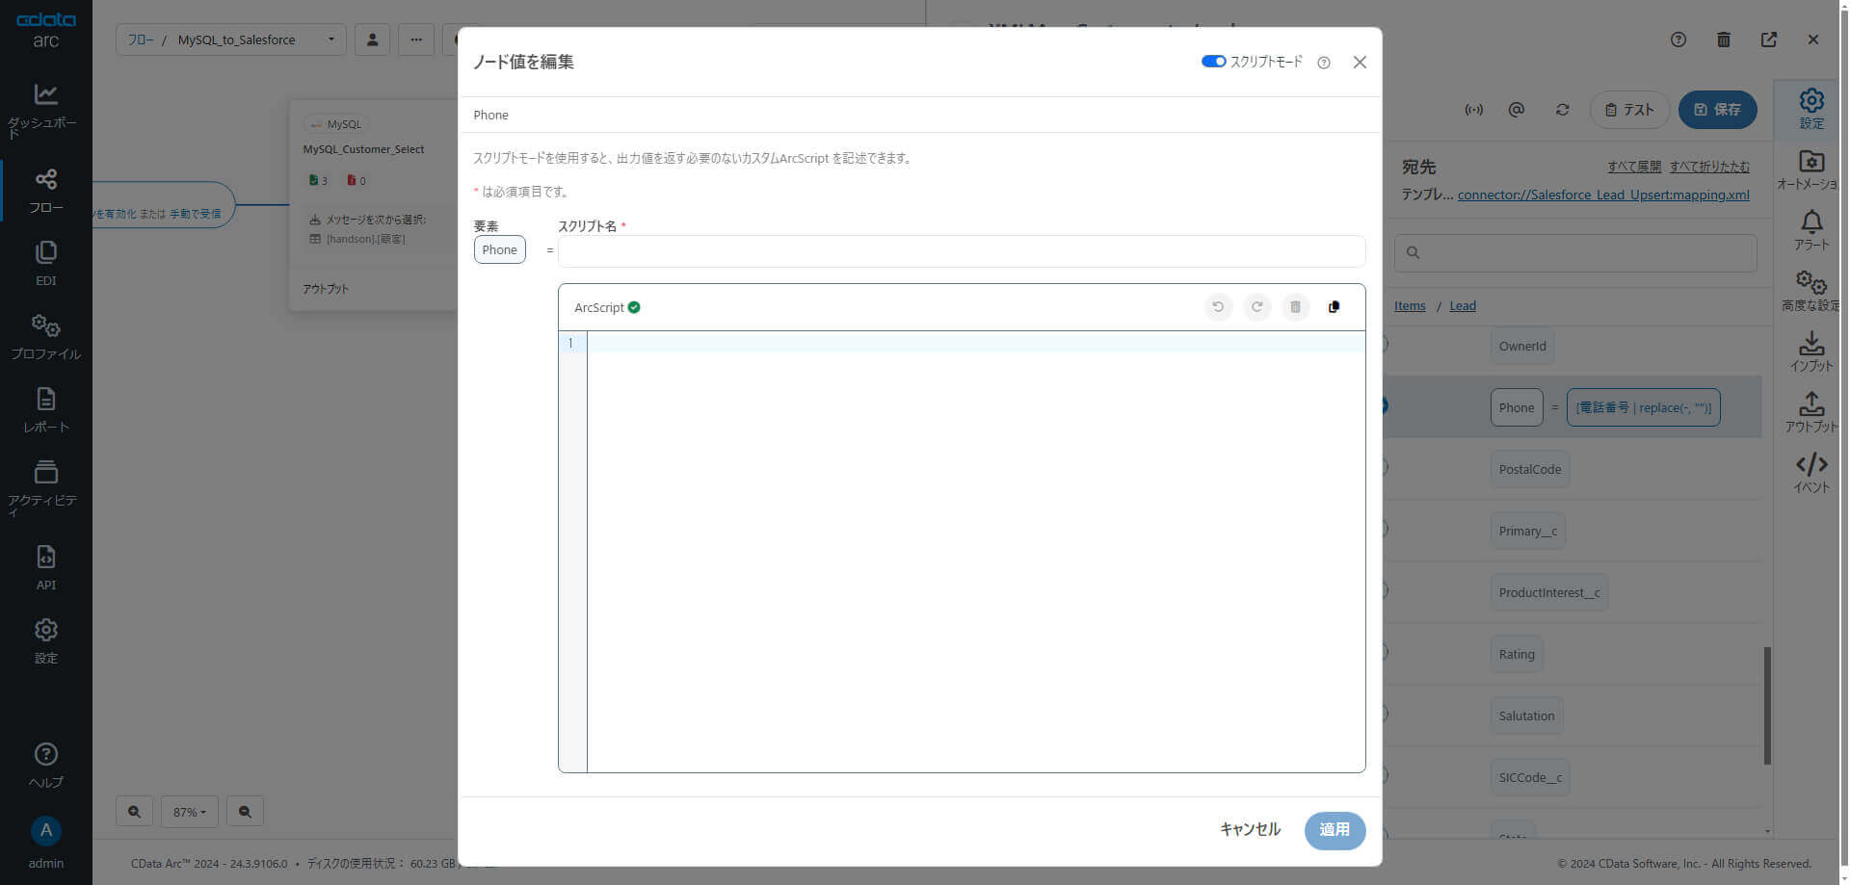Close the connector side panel
Screen dimensions: 1850x885
[x=1813, y=39]
